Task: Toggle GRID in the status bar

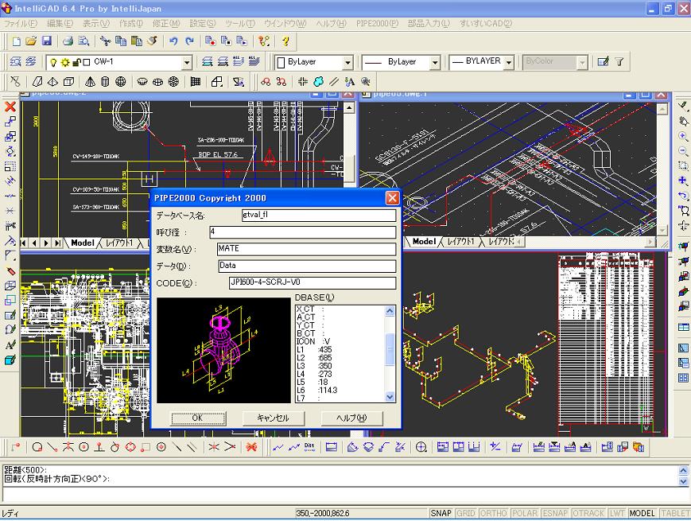Action: 466,513
